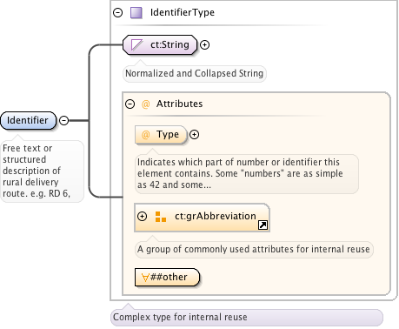The width and height of the screenshot is (399, 329).
Task: Click the orange @ icon beside Attributes
Action: click(x=146, y=104)
